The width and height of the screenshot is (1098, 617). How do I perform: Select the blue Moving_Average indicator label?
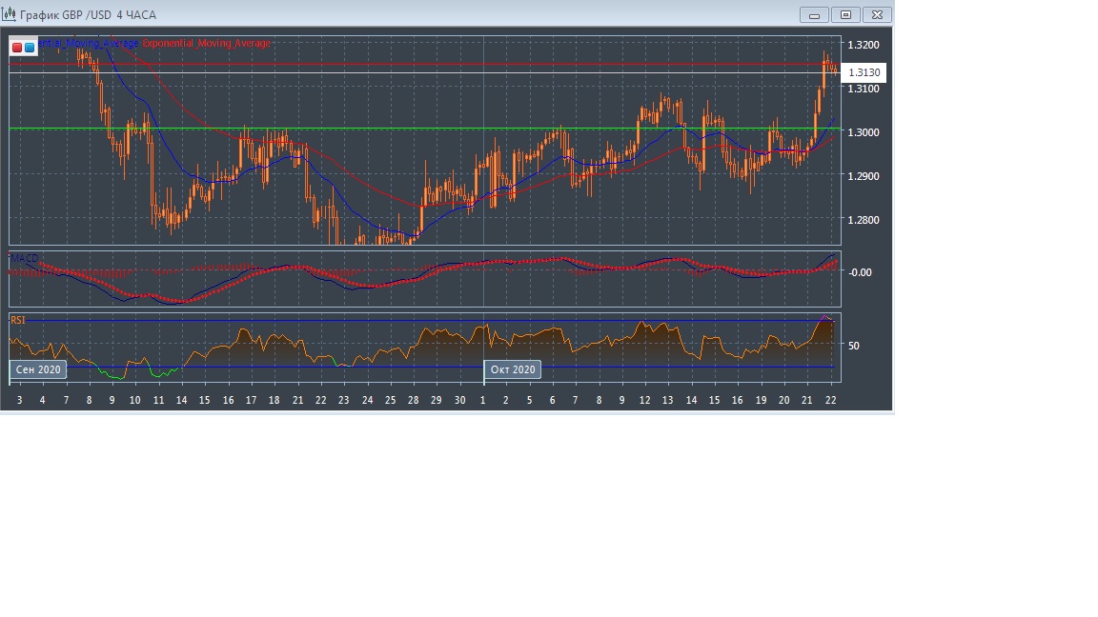tap(88, 44)
